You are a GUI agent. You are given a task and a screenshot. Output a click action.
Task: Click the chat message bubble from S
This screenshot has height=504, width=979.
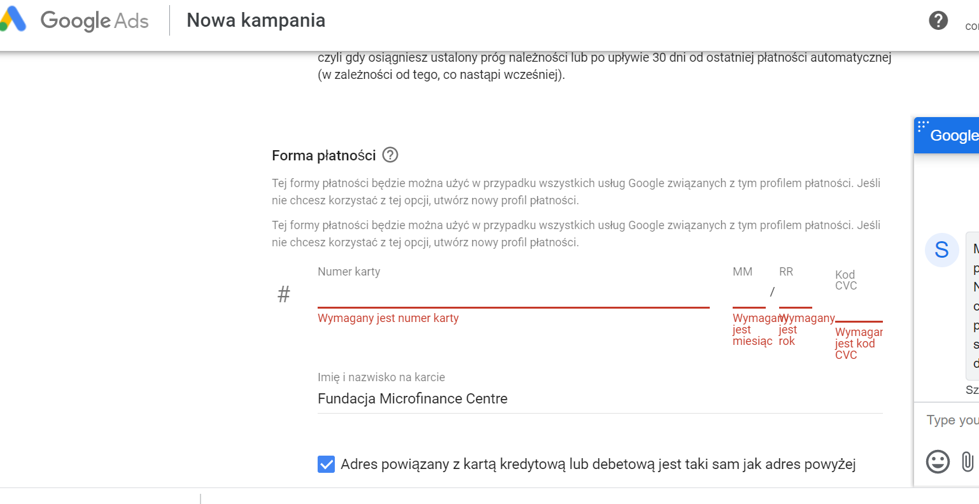pyautogui.click(x=974, y=305)
